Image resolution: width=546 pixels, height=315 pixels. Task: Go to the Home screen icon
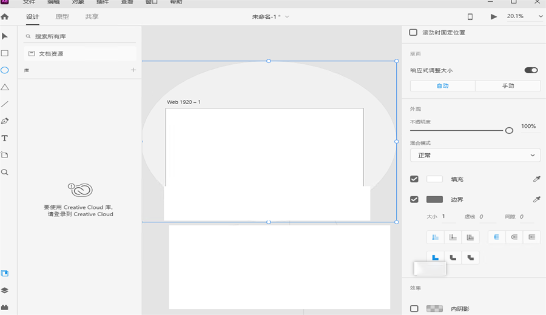pyautogui.click(x=5, y=17)
